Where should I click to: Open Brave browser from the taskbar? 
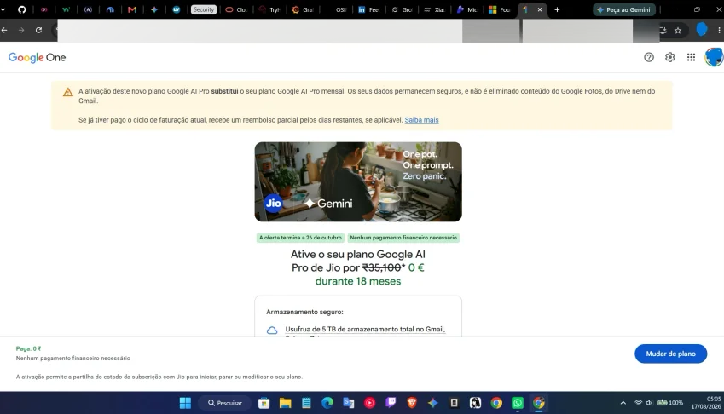point(412,403)
